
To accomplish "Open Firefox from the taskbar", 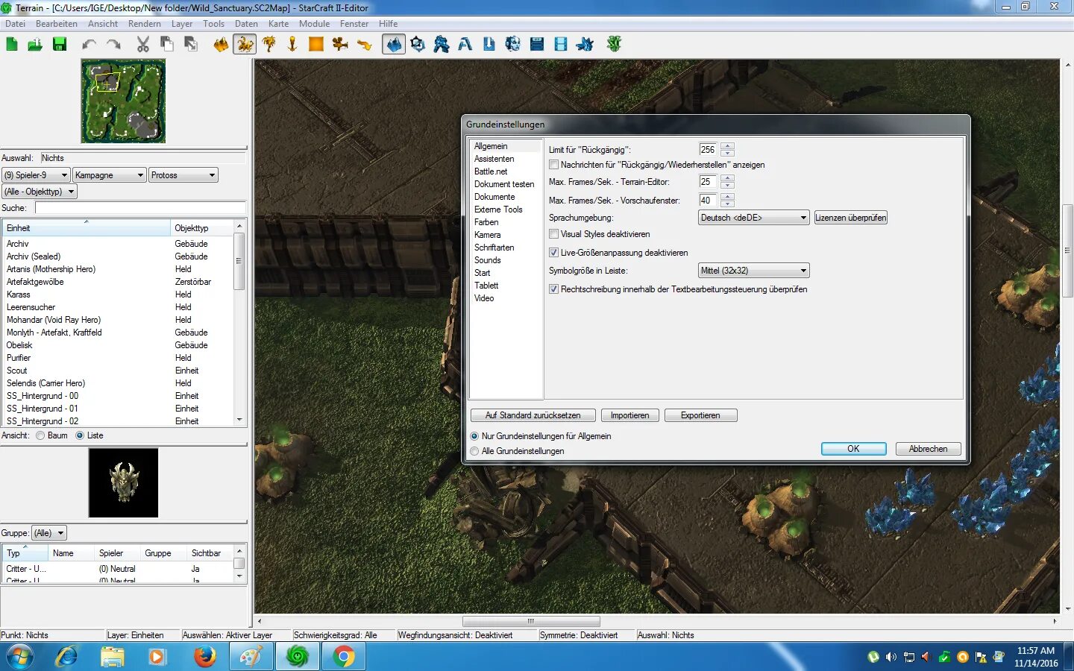I will pos(204,656).
